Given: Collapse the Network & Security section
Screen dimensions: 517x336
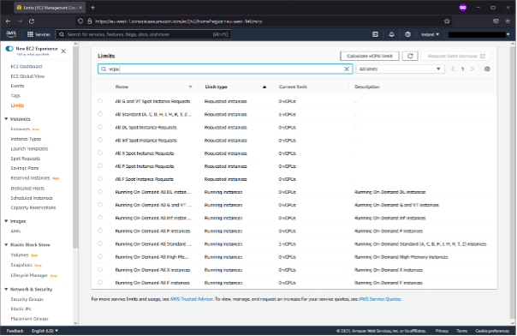Looking at the screenshot, I should (x=6, y=289).
